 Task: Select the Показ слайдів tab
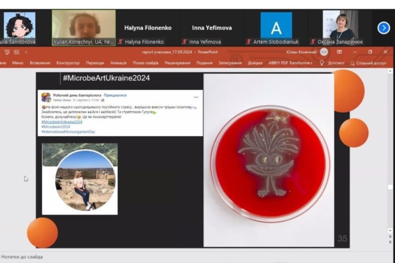[x=146, y=63]
